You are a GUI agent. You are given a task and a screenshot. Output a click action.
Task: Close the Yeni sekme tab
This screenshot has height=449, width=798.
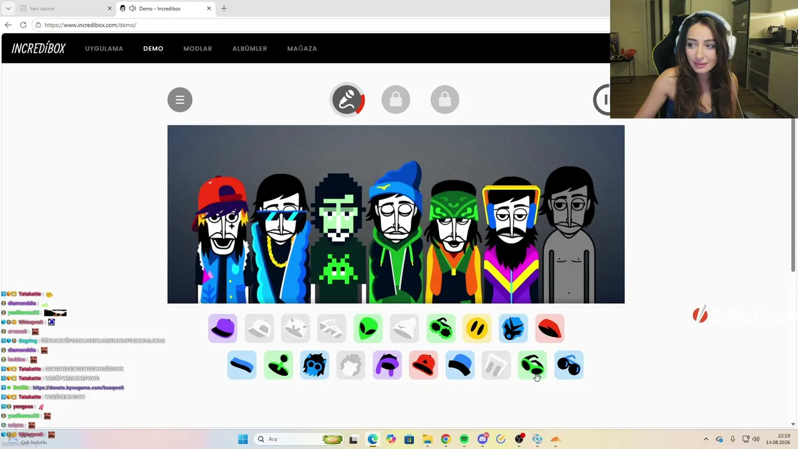click(110, 9)
